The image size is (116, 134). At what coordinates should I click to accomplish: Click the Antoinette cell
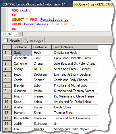(x=22, y=58)
